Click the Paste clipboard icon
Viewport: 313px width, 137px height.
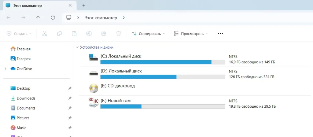(74, 34)
